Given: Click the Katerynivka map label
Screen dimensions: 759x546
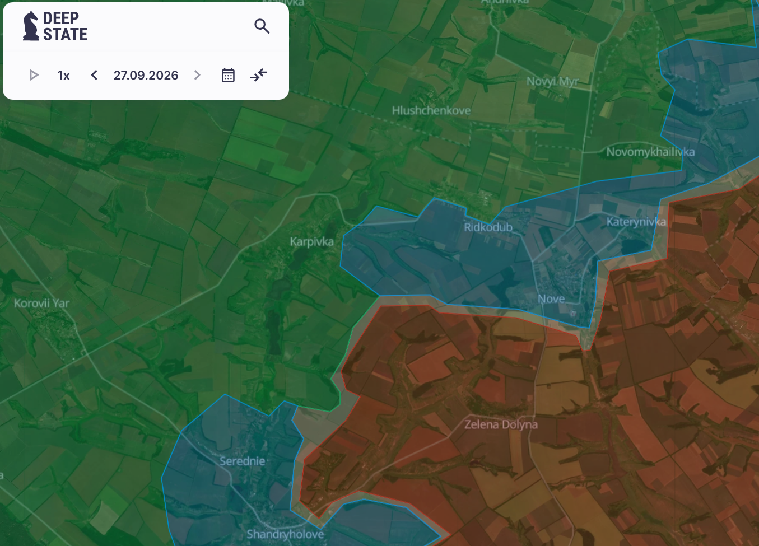Looking at the screenshot, I should click(x=636, y=222).
